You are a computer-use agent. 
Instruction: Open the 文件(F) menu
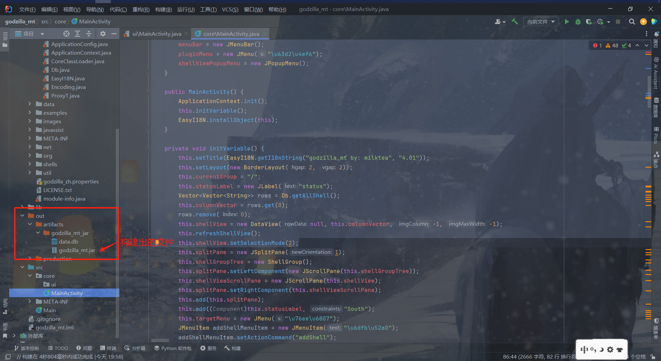click(x=27, y=9)
